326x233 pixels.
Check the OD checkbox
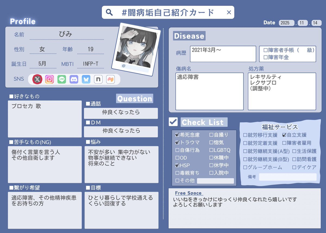point(177,157)
